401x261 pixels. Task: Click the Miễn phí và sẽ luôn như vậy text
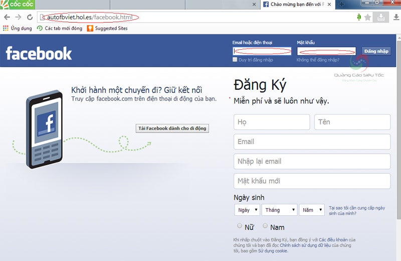[x=281, y=101]
